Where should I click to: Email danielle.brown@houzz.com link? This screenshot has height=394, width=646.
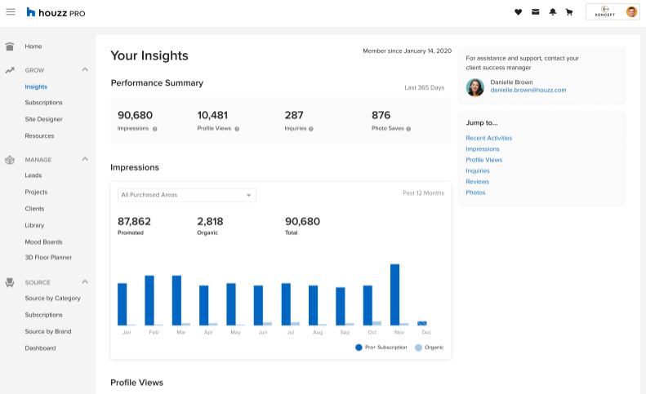click(528, 91)
